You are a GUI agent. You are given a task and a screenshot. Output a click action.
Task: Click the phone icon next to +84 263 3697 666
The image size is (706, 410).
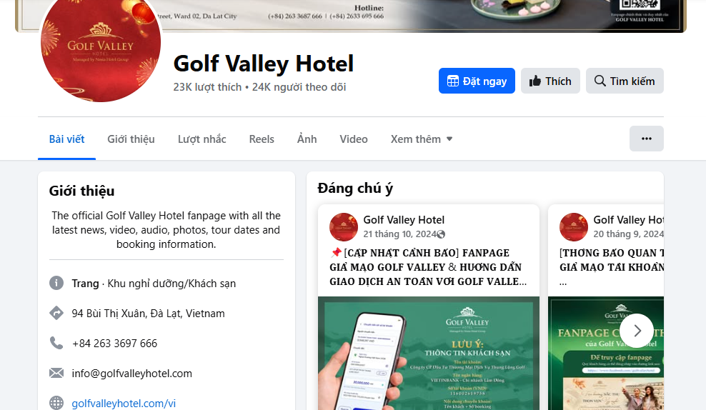click(x=56, y=343)
